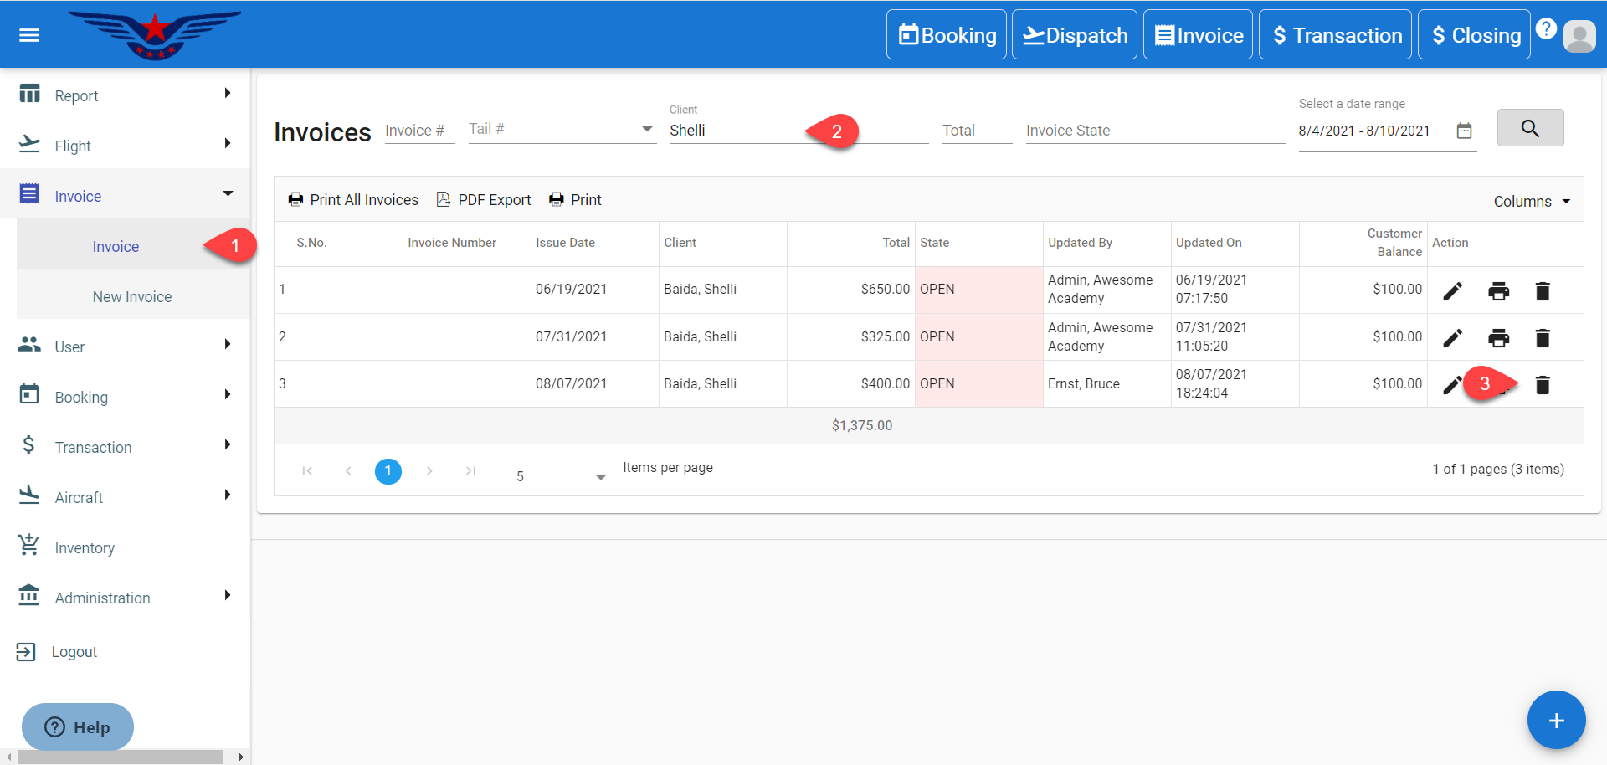Select New Invoice in sidebar
This screenshot has width=1607, height=765.
click(x=132, y=297)
